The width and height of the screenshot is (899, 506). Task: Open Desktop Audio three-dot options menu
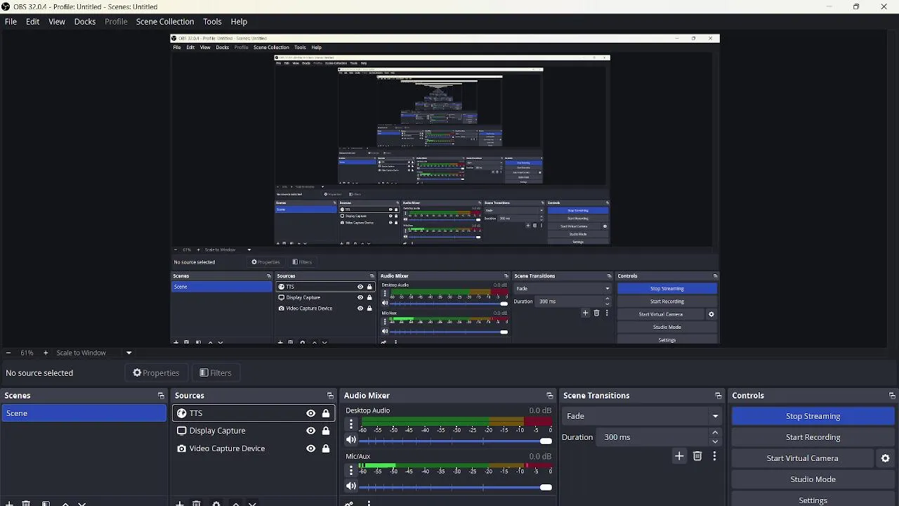351,424
